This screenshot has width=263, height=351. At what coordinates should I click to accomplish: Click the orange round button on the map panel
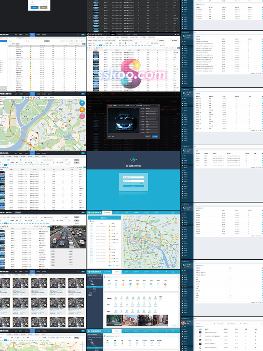[x=82, y=110]
